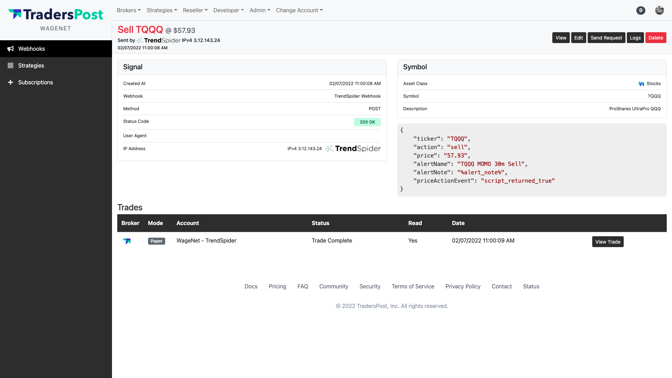Screen dimensions: 672x378
Task: Click the TradersPost broker icon in Trades row
Action: point(127,241)
